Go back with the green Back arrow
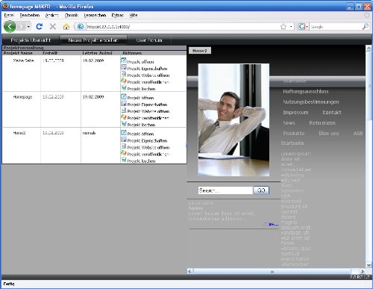Viewport: 373px width, 289px height. tap(10, 26)
